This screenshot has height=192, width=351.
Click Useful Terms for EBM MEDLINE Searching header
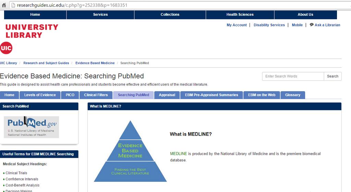point(39,154)
